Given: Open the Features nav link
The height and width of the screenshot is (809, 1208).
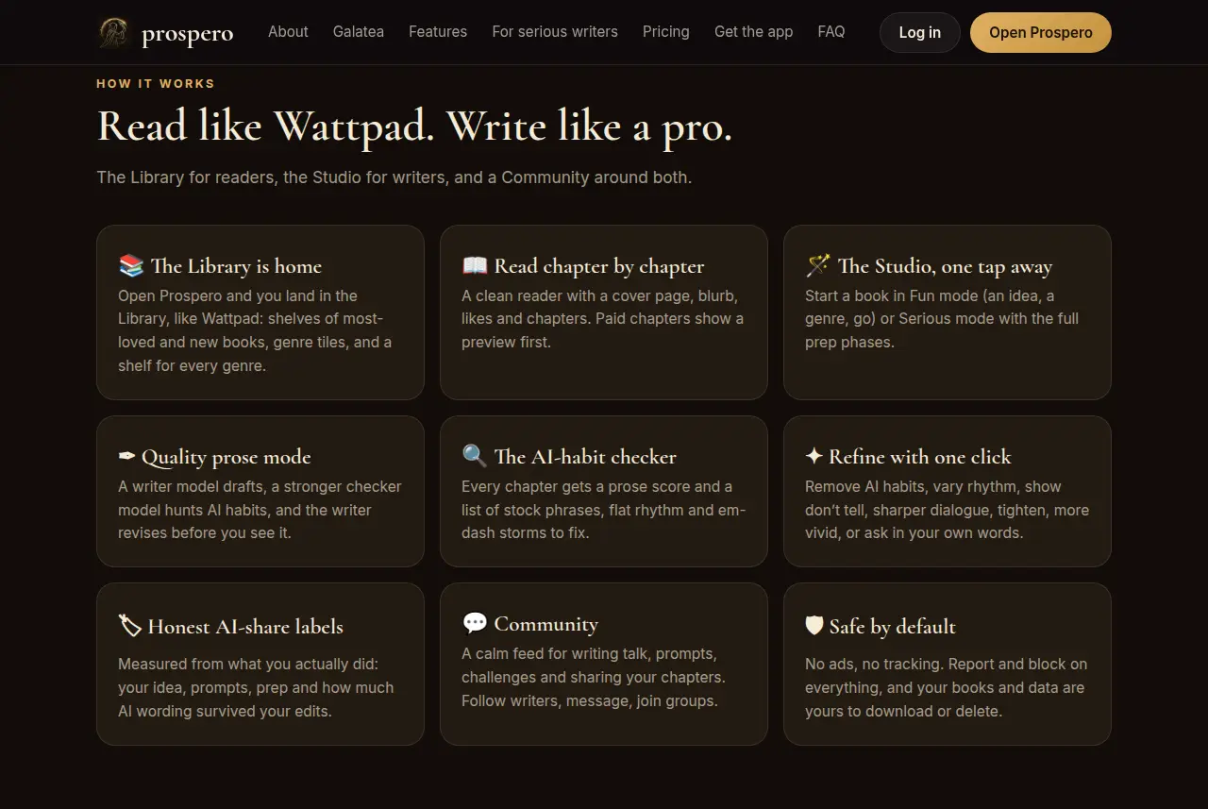Looking at the screenshot, I should (438, 32).
